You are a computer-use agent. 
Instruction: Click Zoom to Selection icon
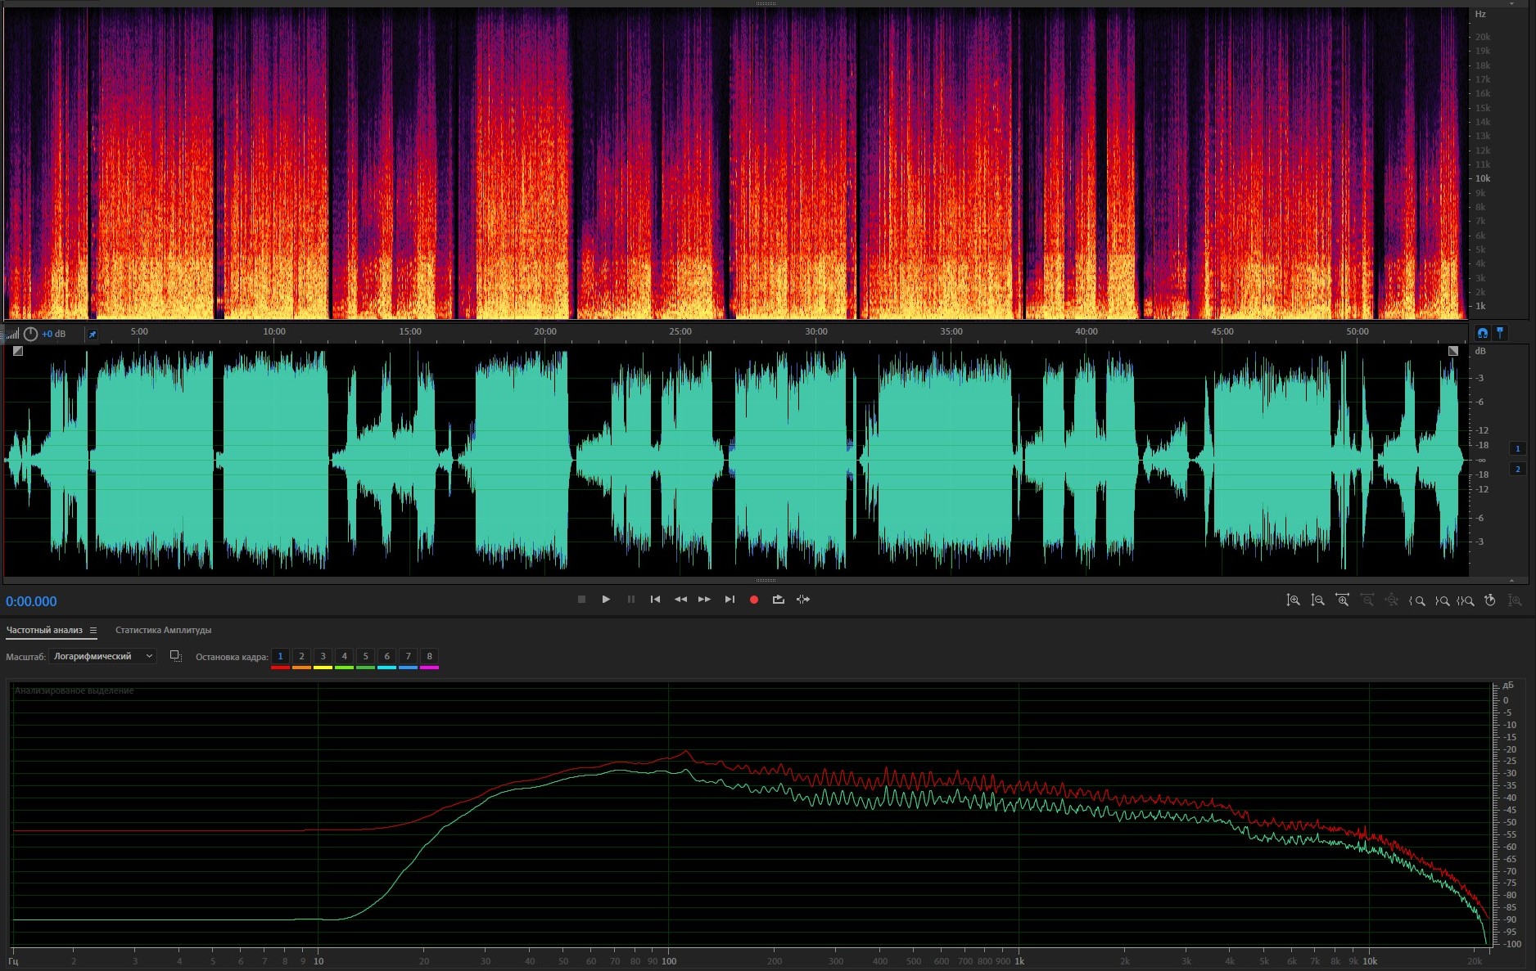point(1466,600)
